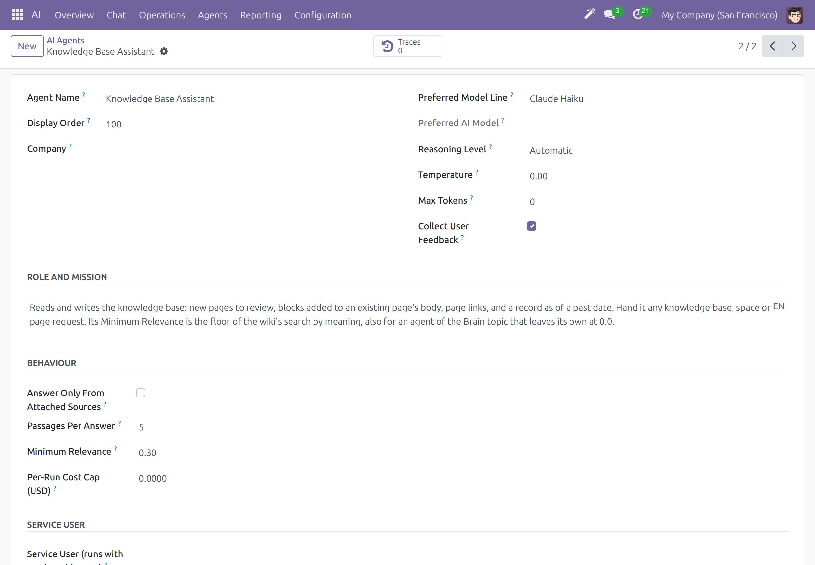Image resolution: width=815 pixels, height=565 pixels.
Task: Click the Minimum Relevance value 0.30
Action: (147, 453)
